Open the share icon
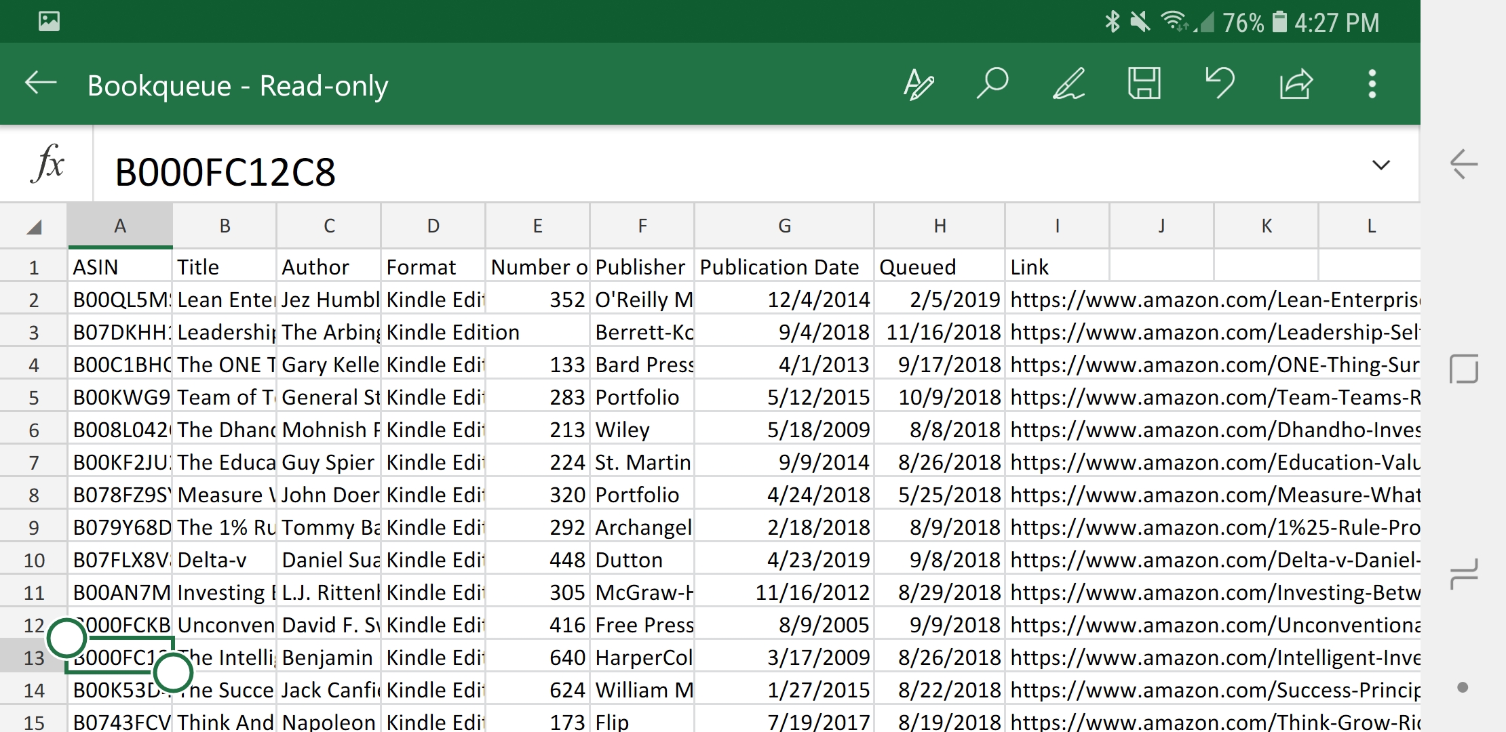1506x732 pixels. [x=1296, y=85]
